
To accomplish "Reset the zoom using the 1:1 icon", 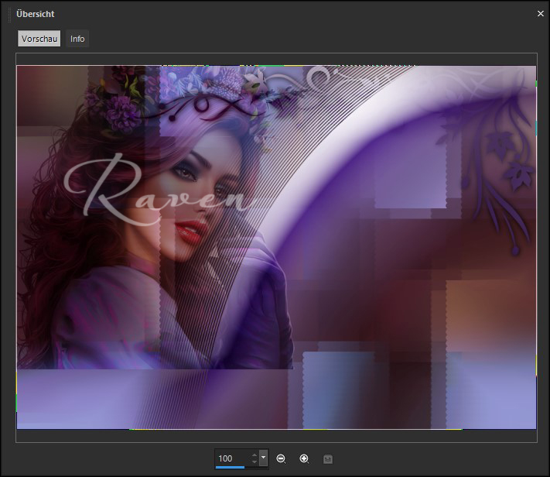I will tap(327, 459).
